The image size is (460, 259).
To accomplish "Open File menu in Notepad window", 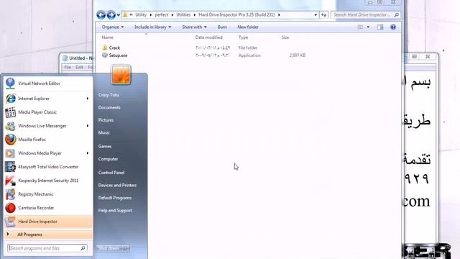I will [x=68, y=67].
